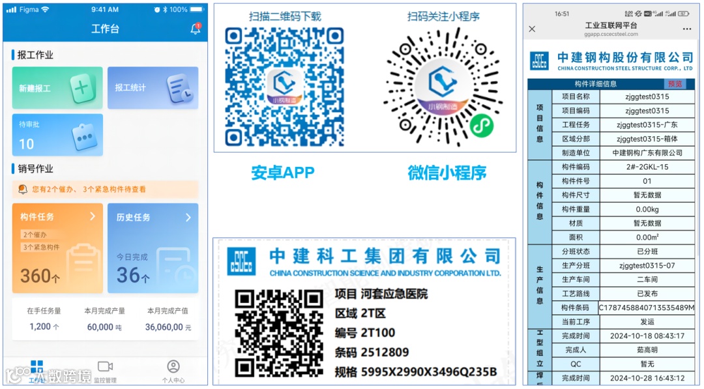Click the report document icon on 报工统计
704x389 pixels.
pyautogui.click(x=180, y=89)
